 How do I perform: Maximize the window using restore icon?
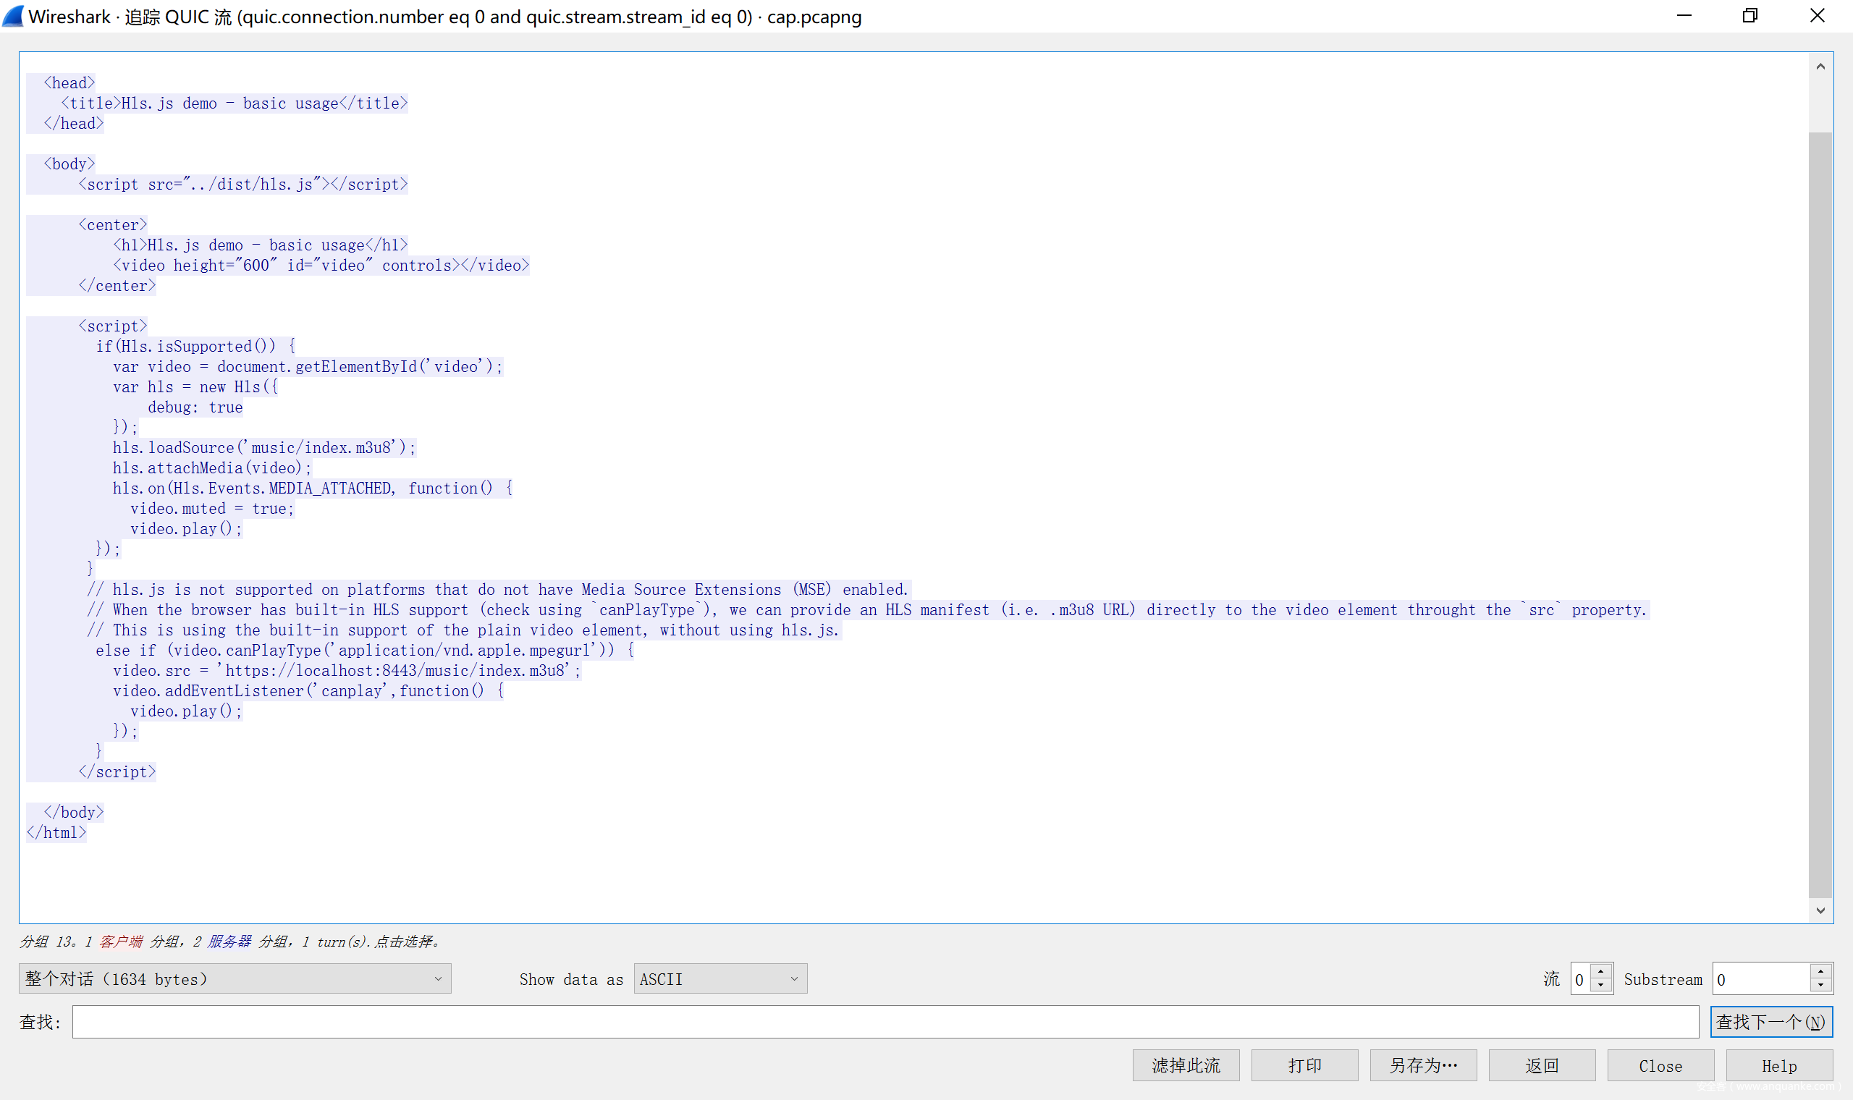pos(1750,16)
